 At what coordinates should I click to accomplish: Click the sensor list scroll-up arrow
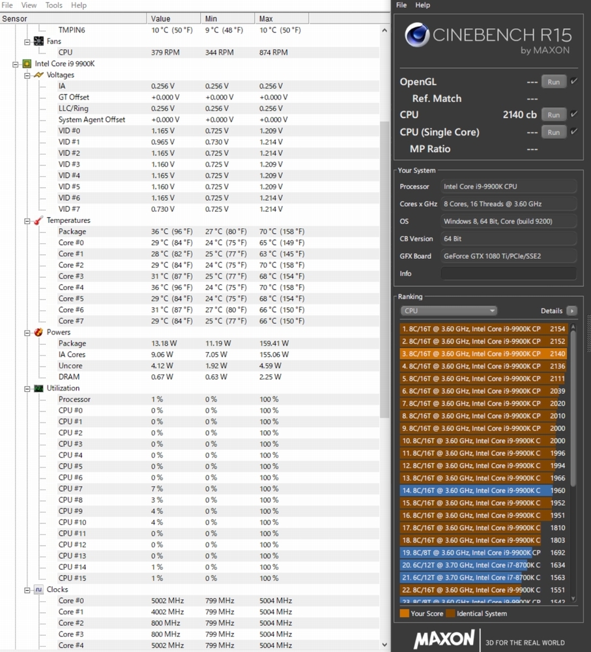tap(384, 30)
